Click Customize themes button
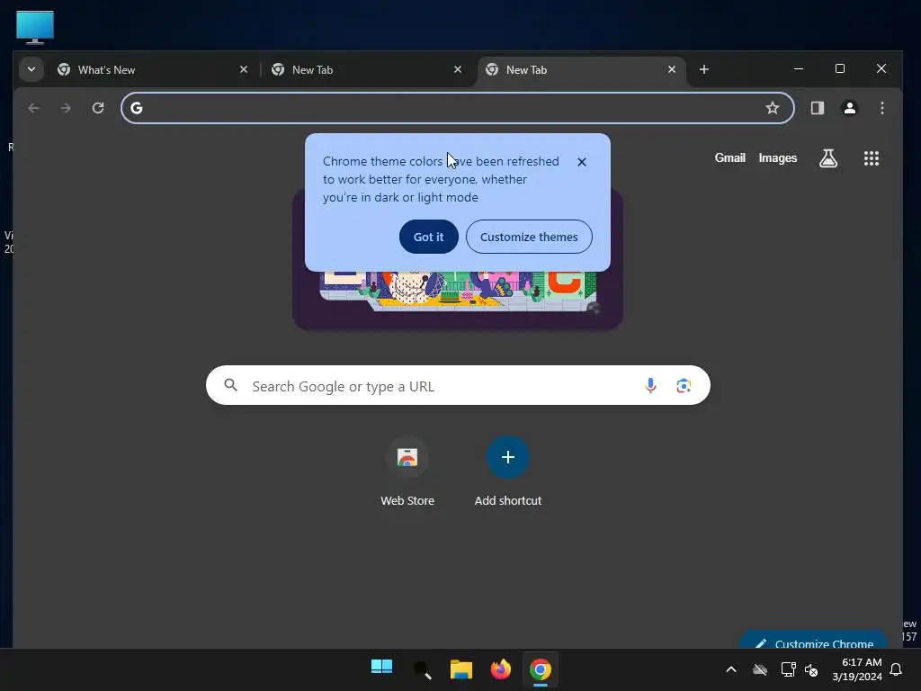 (x=529, y=237)
